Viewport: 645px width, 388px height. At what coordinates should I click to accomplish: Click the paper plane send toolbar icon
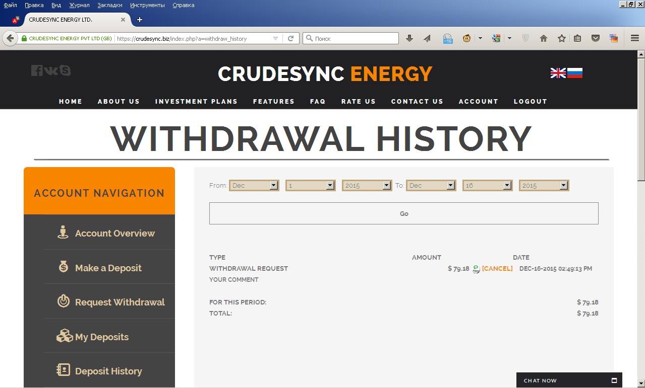coord(427,38)
